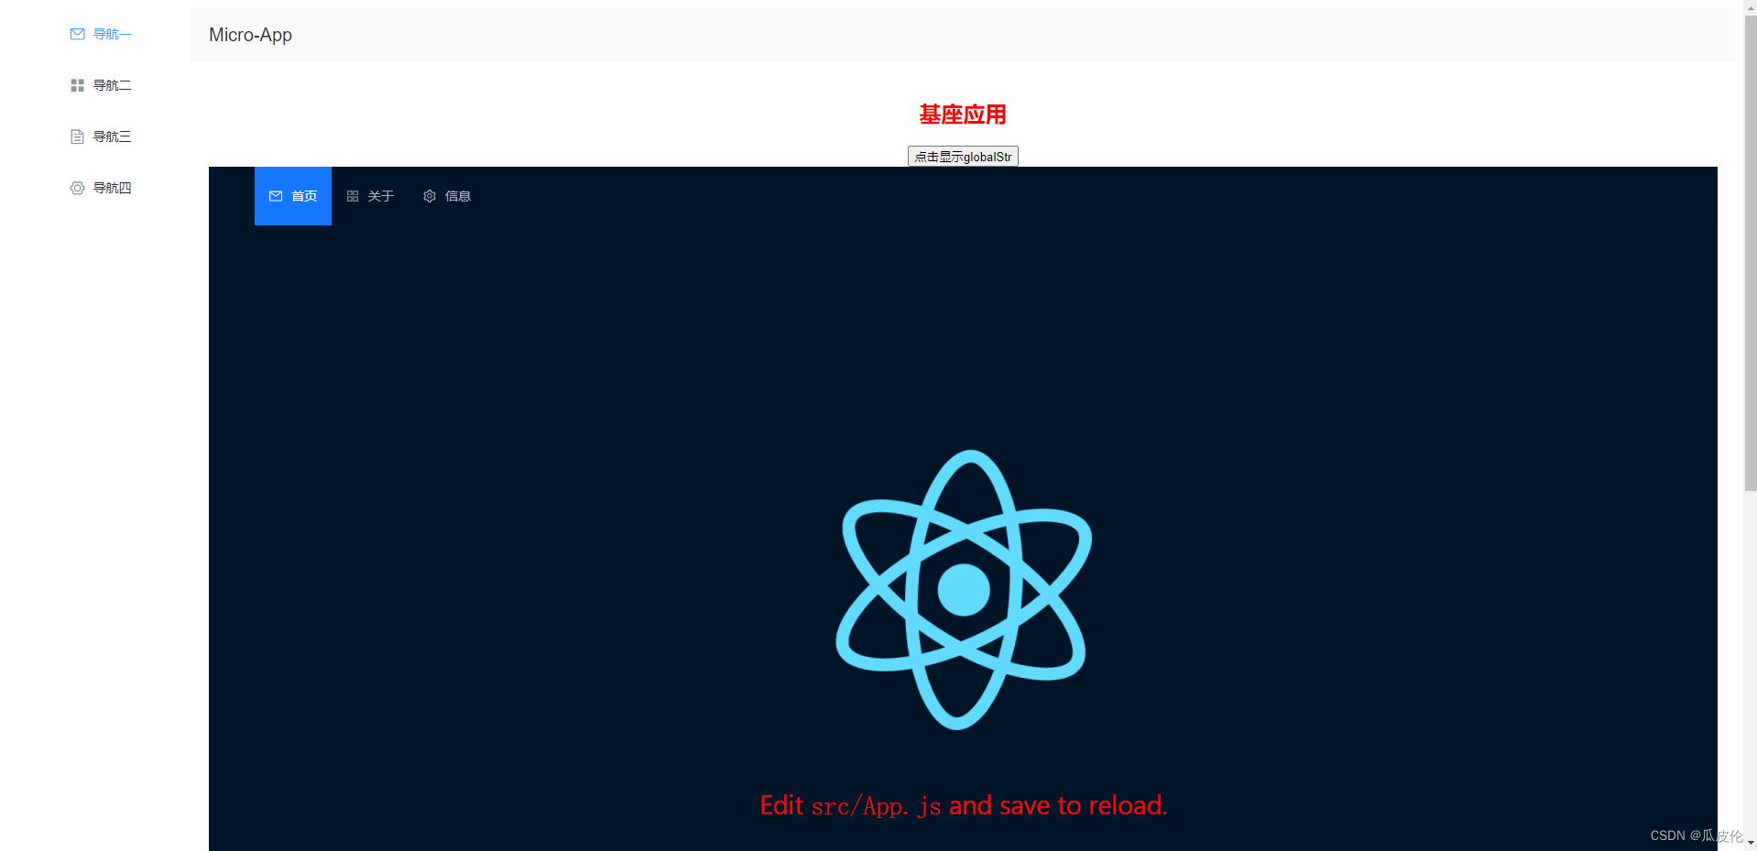Switch to the 首页 tab
This screenshot has width=1757, height=851.
click(293, 196)
